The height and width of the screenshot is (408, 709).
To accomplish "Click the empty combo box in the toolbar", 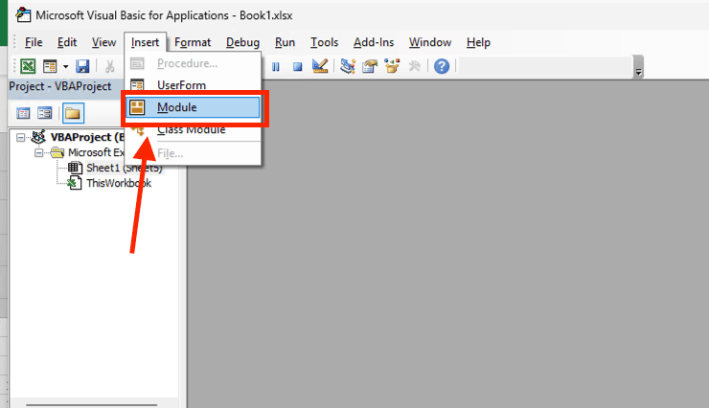I will [546, 66].
